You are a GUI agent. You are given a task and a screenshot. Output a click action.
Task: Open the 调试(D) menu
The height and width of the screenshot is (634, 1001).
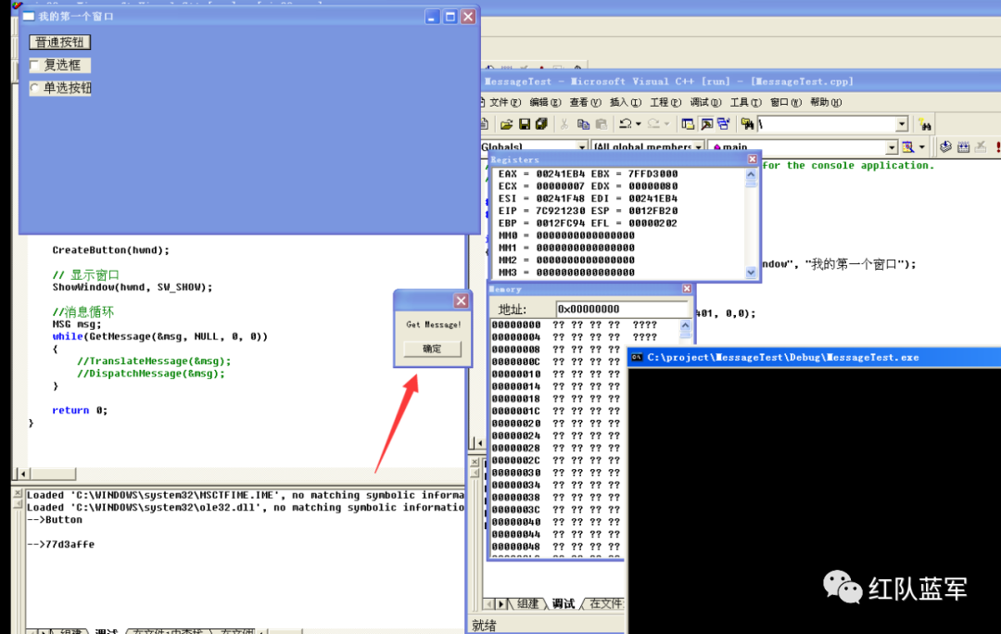click(x=705, y=102)
